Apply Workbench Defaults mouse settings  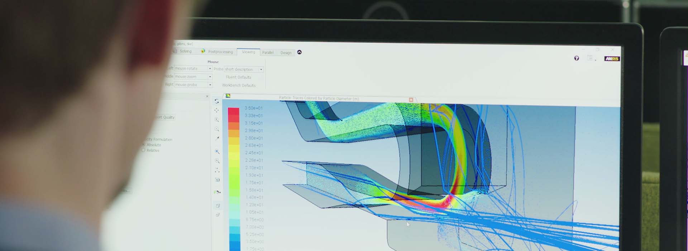click(x=239, y=85)
